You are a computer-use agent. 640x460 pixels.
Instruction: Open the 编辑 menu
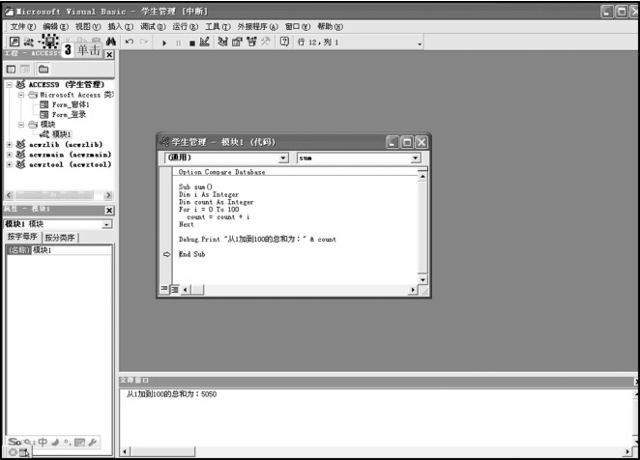(x=55, y=26)
